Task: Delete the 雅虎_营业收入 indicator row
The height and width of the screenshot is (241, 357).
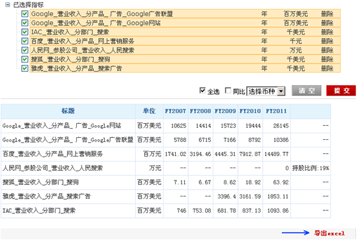Action: click(x=327, y=68)
